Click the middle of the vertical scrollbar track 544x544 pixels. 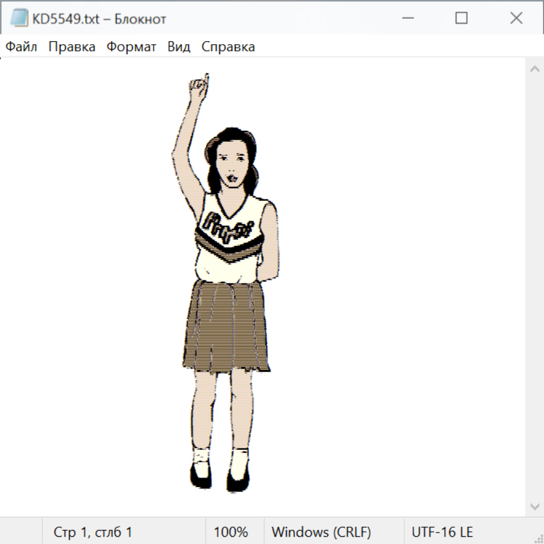point(534,287)
